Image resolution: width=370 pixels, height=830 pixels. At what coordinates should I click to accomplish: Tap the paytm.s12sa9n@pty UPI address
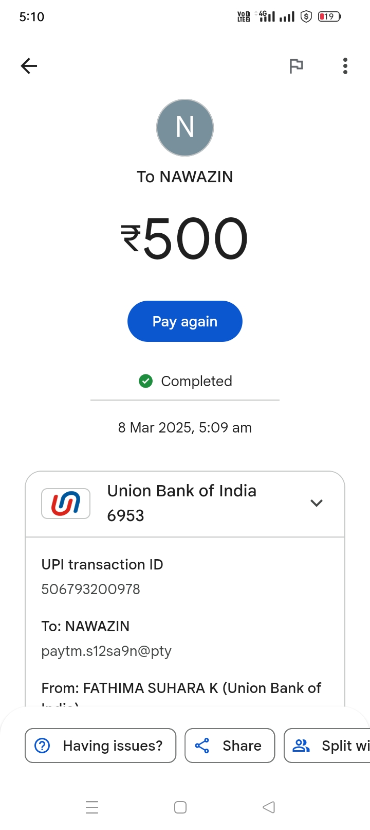click(x=106, y=651)
